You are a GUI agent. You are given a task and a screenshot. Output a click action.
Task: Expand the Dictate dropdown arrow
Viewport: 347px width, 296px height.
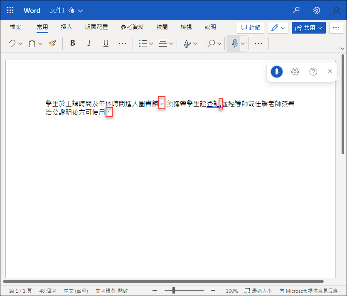243,44
